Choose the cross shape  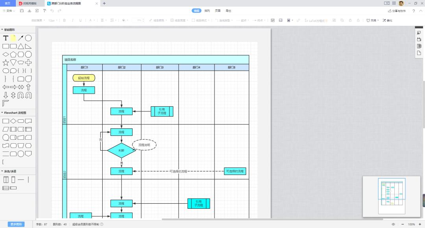point(28,63)
